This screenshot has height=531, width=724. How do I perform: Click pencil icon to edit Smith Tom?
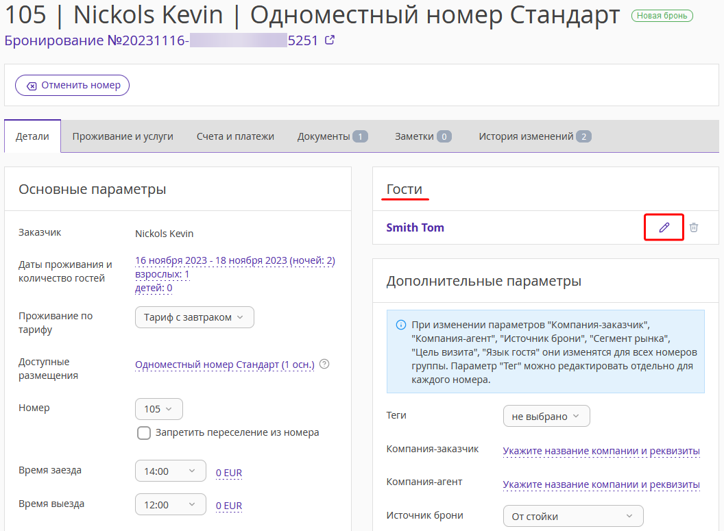pos(664,227)
